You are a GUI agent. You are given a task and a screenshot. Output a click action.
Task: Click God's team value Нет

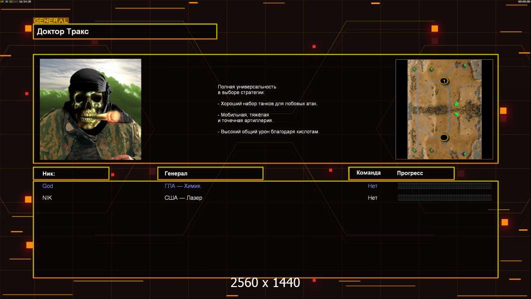(x=373, y=186)
